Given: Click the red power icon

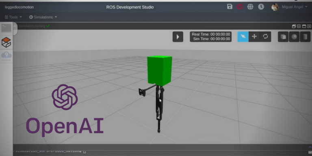Looking at the screenshot, I should click(x=240, y=7).
